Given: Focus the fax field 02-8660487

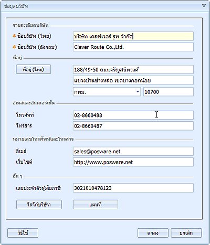Looking at the screenshot, I should tap(133, 126).
